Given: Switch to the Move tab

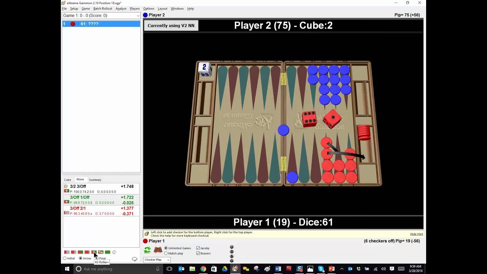Looking at the screenshot, I should [80, 179].
